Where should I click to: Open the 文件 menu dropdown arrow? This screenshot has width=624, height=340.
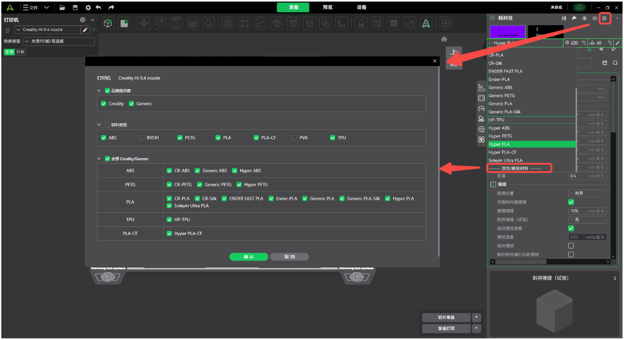click(46, 7)
